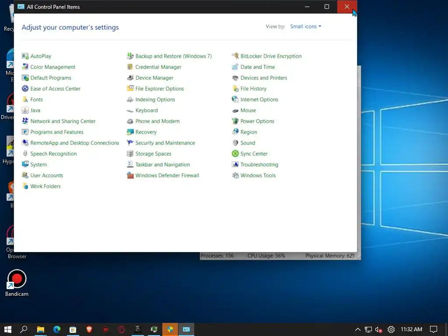Click the Windows Start button

pos(8,329)
